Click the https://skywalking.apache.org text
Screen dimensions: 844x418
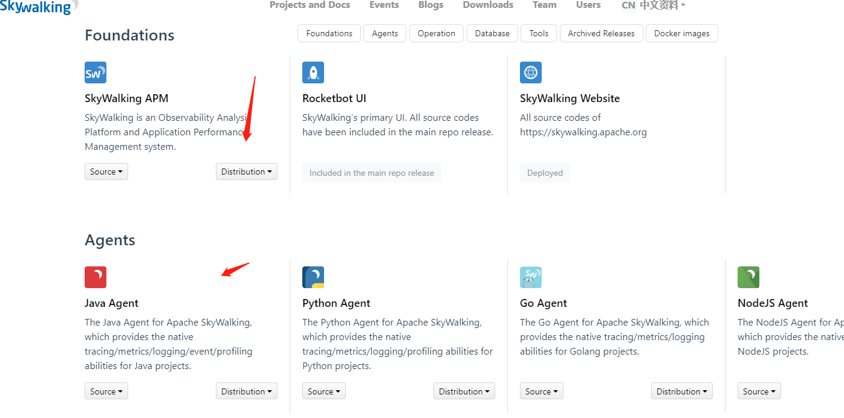[x=583, y=132]
